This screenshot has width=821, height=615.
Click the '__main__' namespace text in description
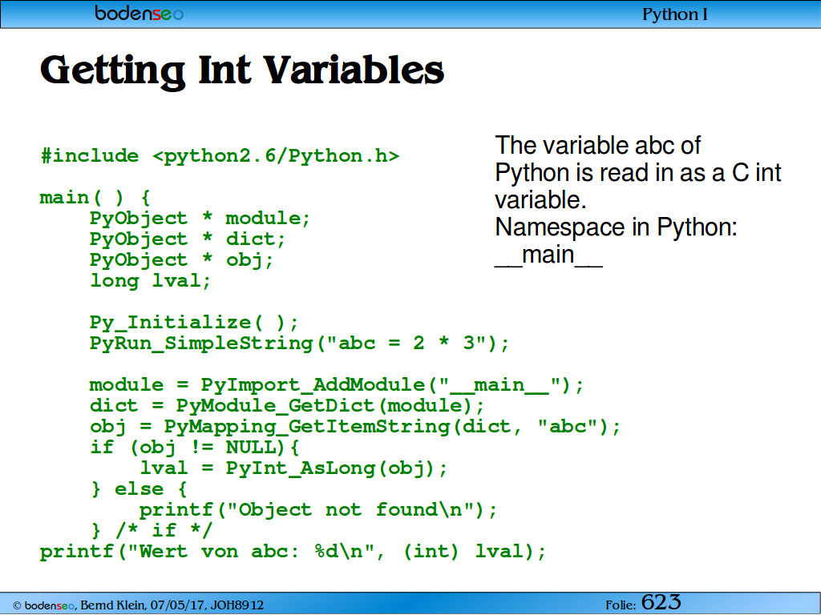pos(548,255)
